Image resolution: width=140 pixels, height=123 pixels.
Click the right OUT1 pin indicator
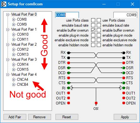tap(124, 93)
